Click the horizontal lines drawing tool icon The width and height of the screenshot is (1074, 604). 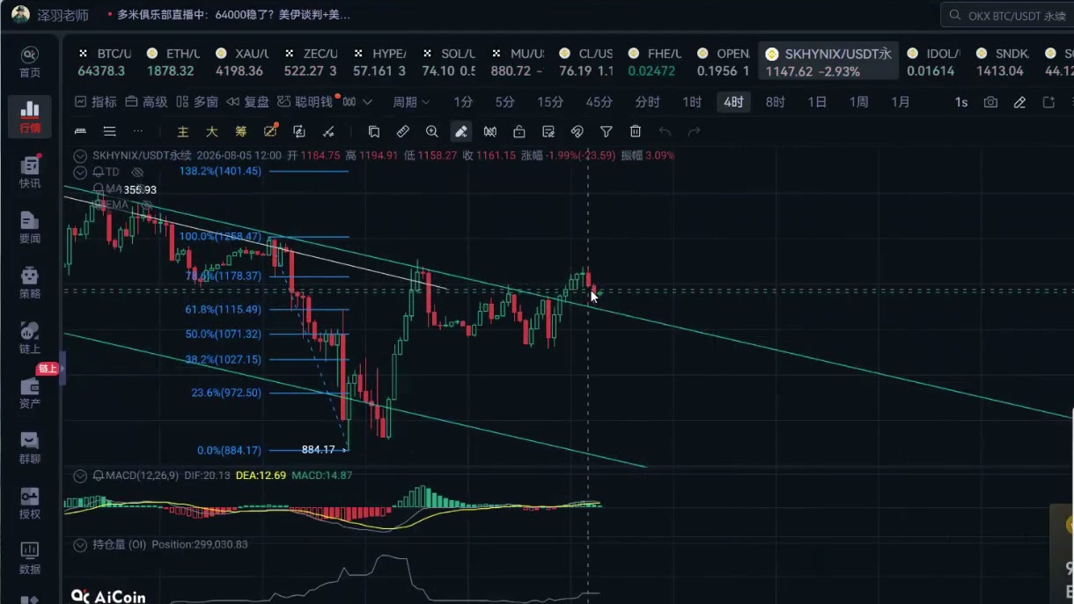(109, 131)
